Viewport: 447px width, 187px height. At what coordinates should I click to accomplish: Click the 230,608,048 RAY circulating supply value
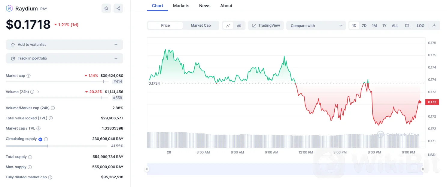108,139
